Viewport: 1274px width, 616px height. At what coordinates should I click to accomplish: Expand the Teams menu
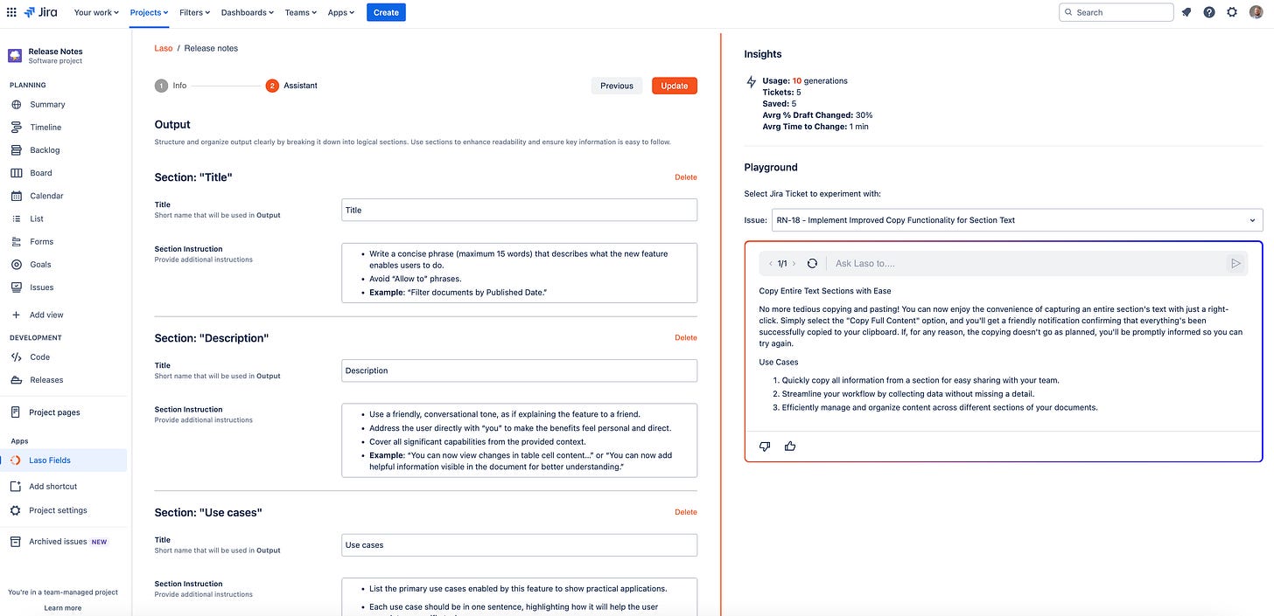[301, 12]
